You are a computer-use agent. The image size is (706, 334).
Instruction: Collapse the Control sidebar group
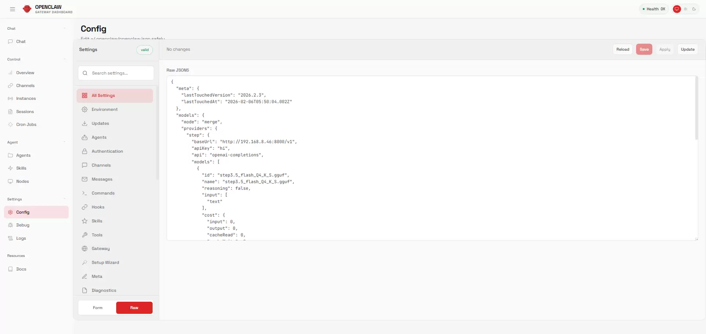pyautogui.click(x=64, y=59)
